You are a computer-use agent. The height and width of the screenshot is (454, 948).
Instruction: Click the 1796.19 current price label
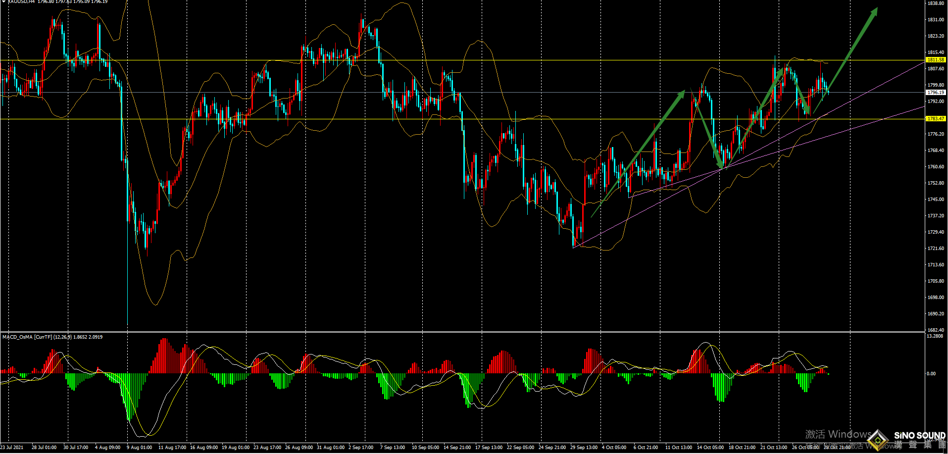point(936,93)
